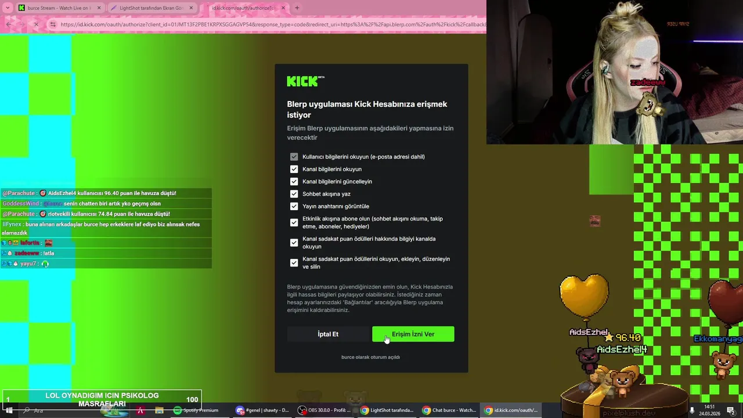
Task: Switch to 'LightShot tarafından Ekran' tab
Action: (x=151, y=8)
